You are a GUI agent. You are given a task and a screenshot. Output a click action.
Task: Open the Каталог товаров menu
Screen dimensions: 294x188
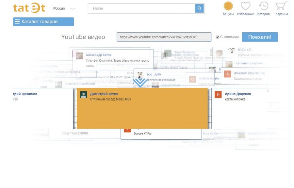(x=43, y=22)
